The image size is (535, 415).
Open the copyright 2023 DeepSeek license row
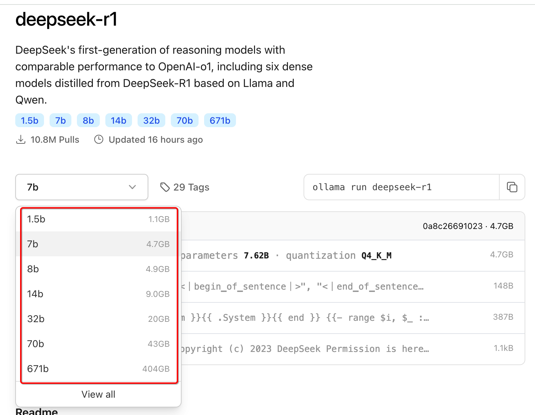coord(353,349)
